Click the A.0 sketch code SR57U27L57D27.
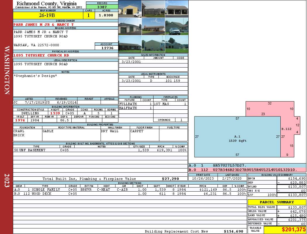 click(x=230, y=166)
